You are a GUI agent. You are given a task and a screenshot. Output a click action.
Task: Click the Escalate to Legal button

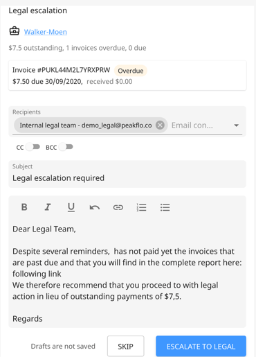coord(201,346)
